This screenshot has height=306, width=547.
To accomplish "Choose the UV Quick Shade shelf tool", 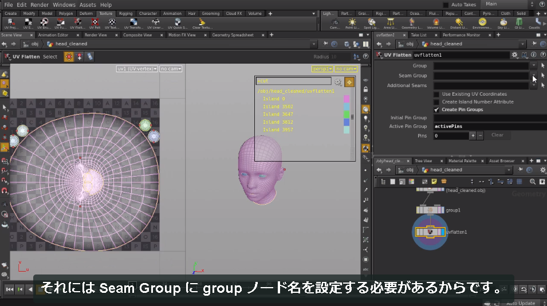I will (178, 23).
